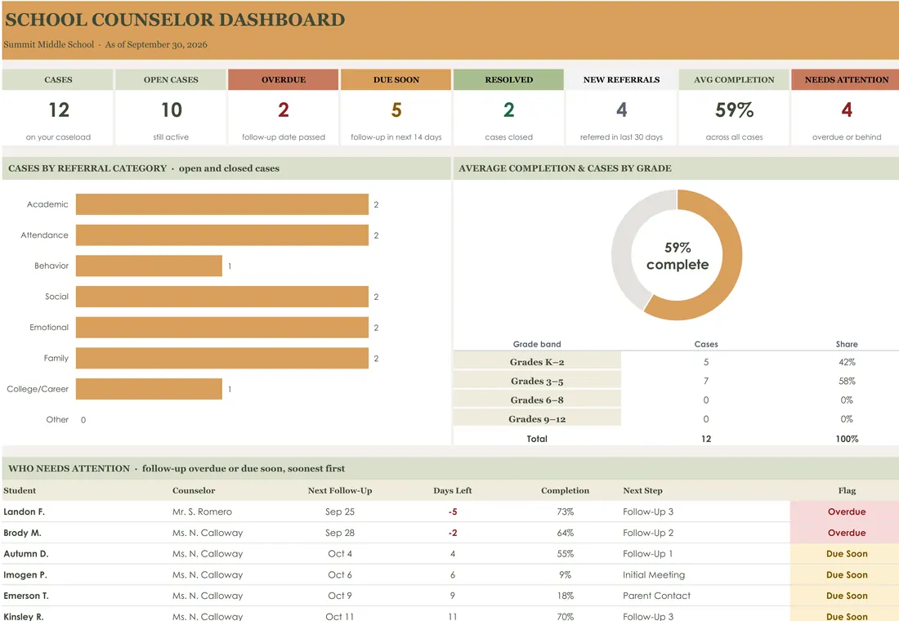Click Autumn D.'s Due Soon flag
899x621 pixels.
click(846, 554)
